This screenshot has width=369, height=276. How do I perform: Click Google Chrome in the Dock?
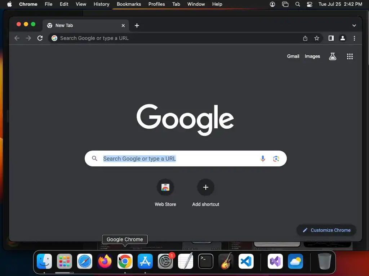pyautogui.click(x=125, y=261)
